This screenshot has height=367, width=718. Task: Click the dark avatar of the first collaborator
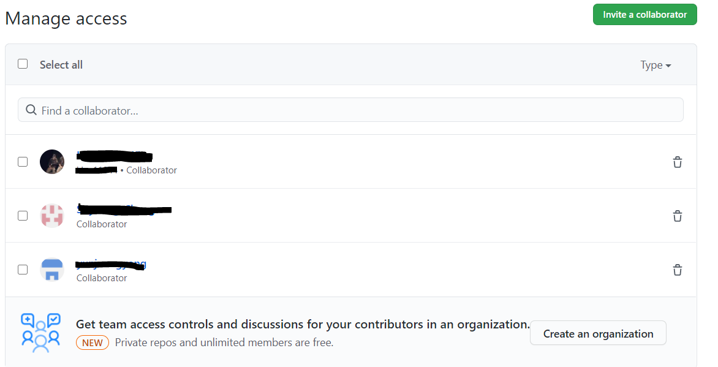[52, 162]
